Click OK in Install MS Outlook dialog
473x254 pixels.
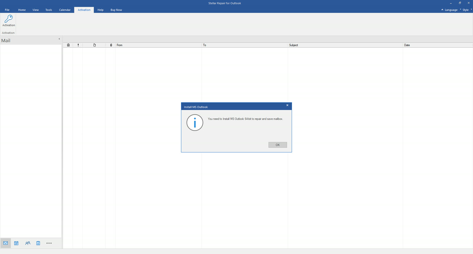pos(278,145)
